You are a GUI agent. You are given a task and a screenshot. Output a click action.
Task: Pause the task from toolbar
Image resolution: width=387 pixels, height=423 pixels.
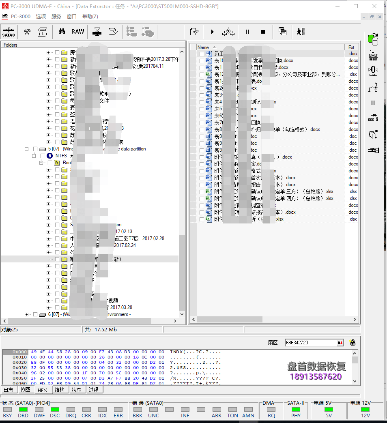247,32
